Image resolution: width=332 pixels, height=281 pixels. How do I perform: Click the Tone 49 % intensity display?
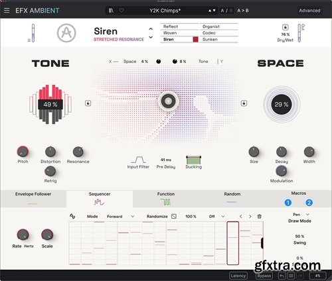[50, 104]
